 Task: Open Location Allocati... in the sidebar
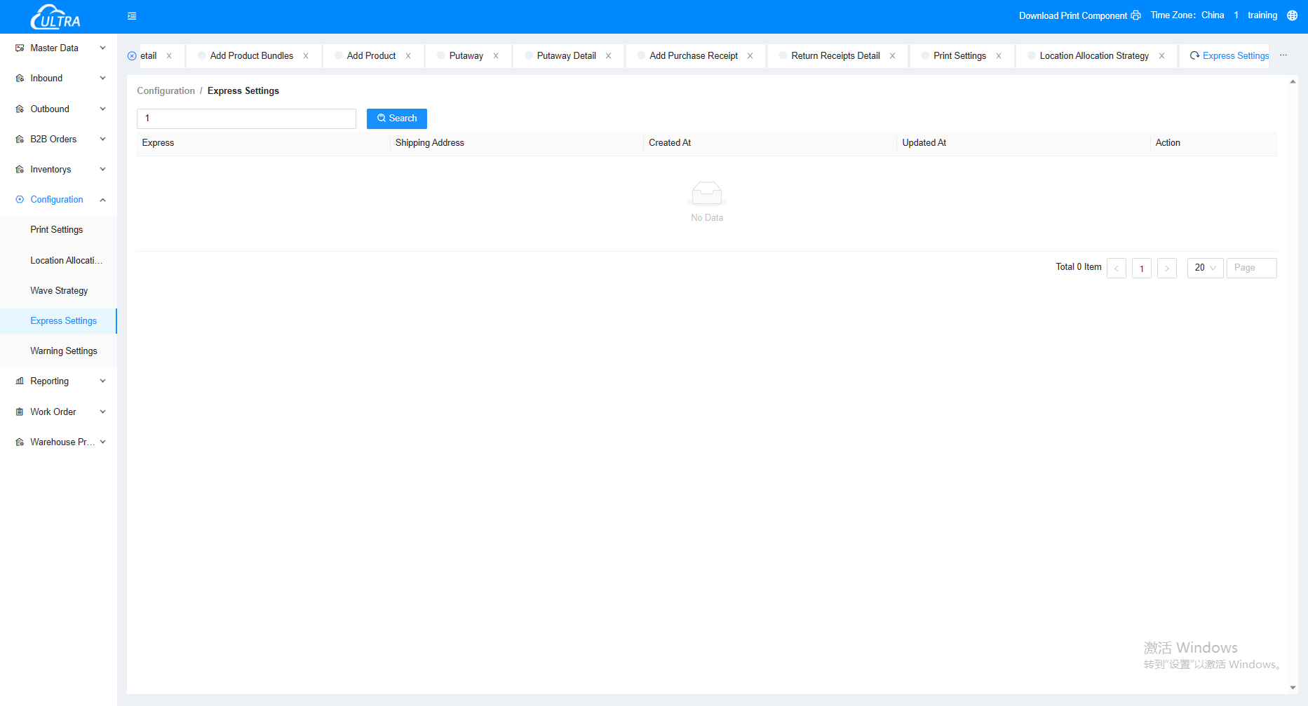[x=66, y=261]
